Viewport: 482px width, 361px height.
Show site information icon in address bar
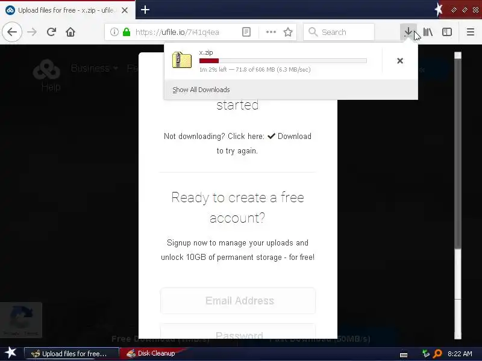coord(114,32)
